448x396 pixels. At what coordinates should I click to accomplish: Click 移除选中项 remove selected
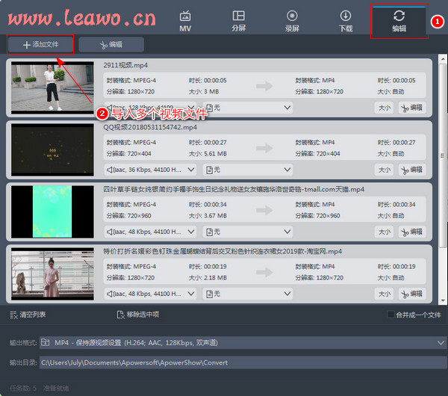138,315
